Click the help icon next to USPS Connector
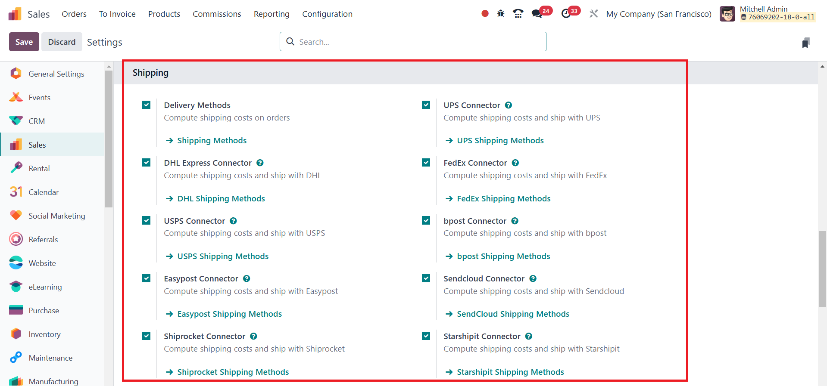 coord(233,221)
